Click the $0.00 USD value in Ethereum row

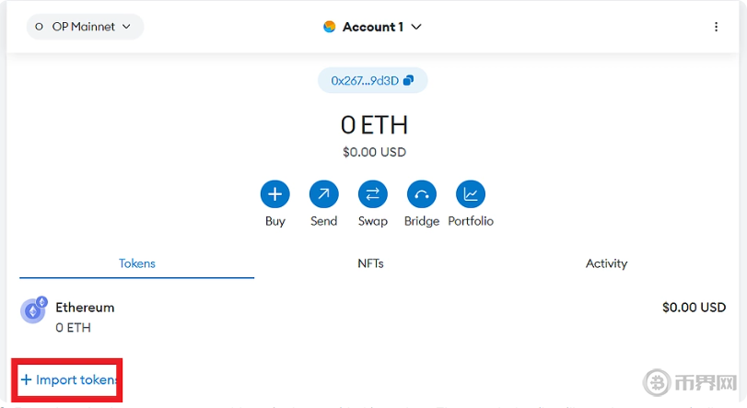[x=694, y=308]
